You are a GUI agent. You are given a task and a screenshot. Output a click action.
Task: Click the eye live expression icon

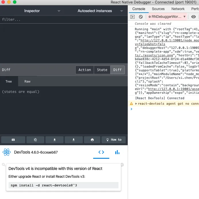(194, 17)
